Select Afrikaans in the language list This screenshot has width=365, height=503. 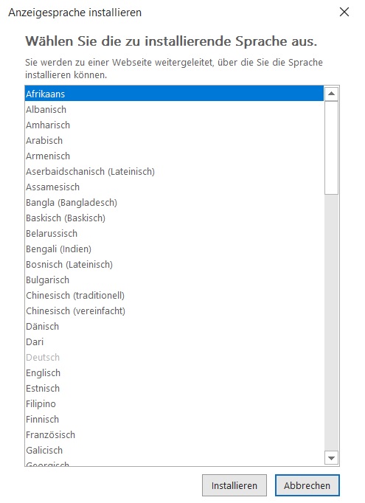tap(174, 94)
